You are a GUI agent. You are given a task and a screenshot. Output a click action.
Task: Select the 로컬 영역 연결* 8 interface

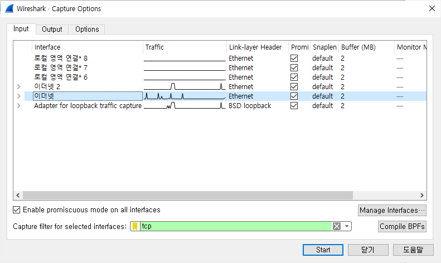pyautogui.click(x=61, y=58)
